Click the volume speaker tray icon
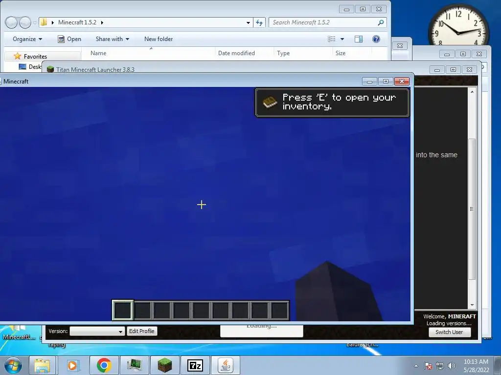 (452, 366)
